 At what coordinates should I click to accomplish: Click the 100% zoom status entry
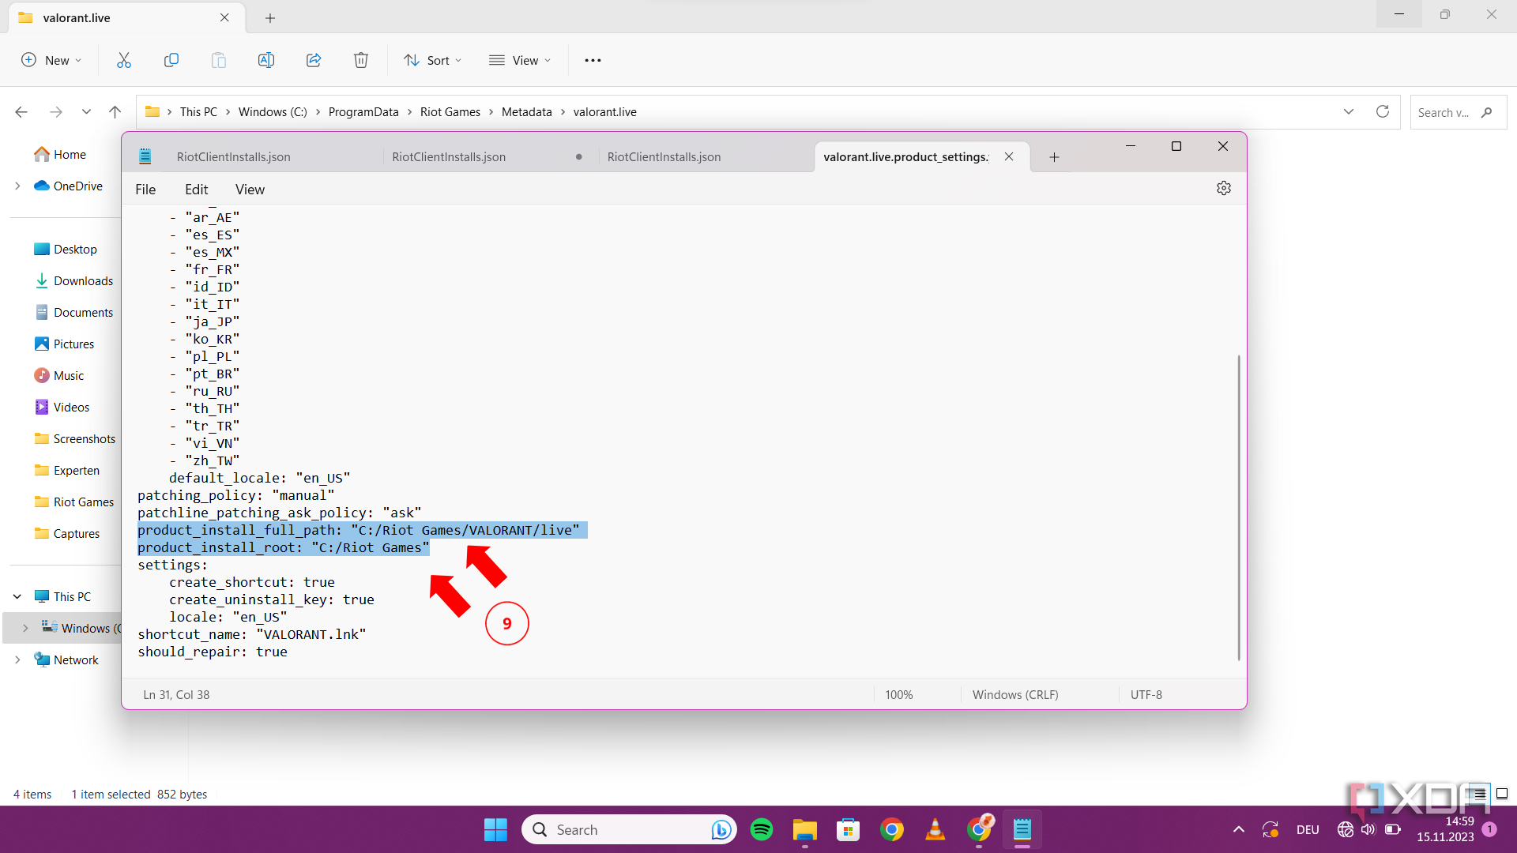click(898, 695)
